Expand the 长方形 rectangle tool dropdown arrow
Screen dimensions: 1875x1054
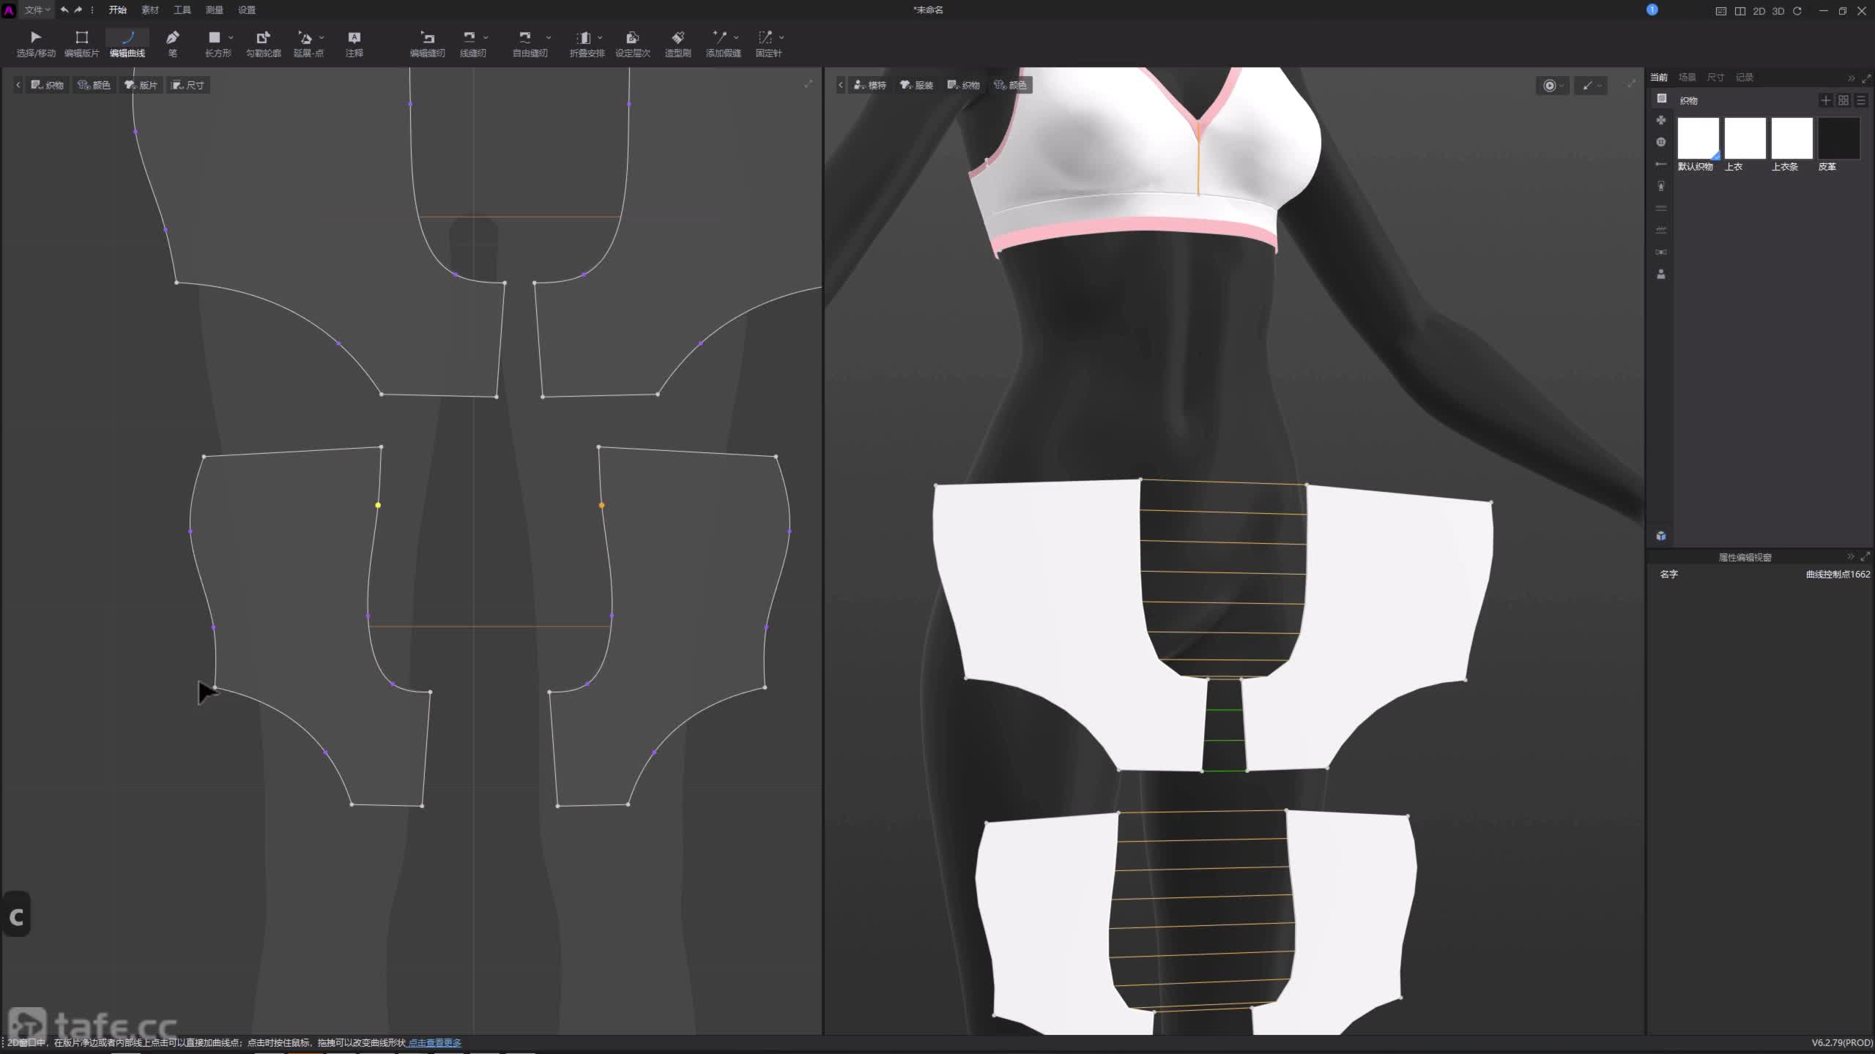coord(231,37)
